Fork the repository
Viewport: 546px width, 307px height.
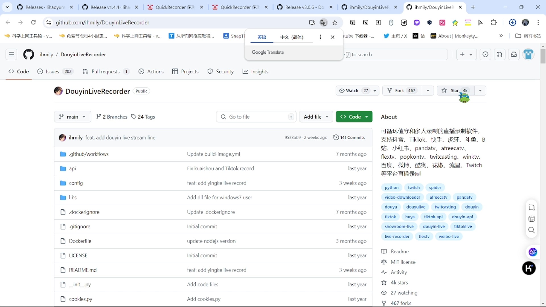(x=402, y=91)
